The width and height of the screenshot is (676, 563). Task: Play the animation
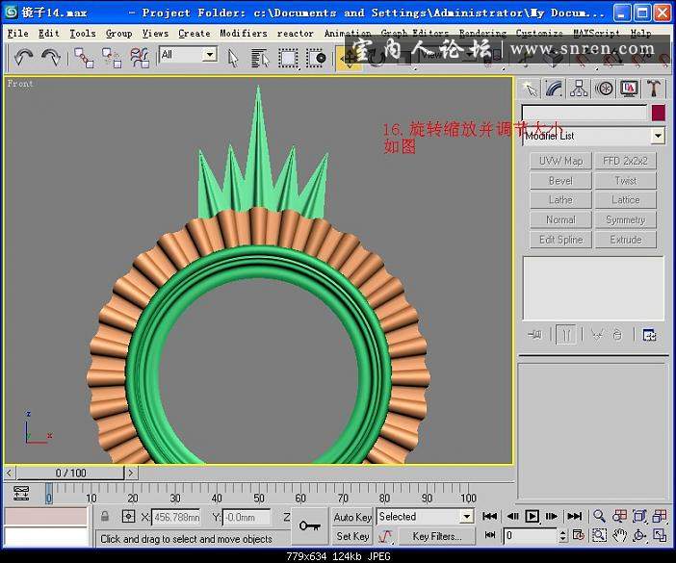pyautogui.click(x=532, y=516)
